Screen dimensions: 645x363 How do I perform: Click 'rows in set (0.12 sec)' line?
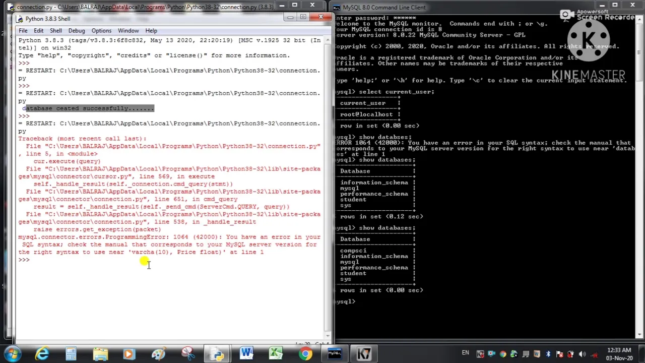click(381, 216)
